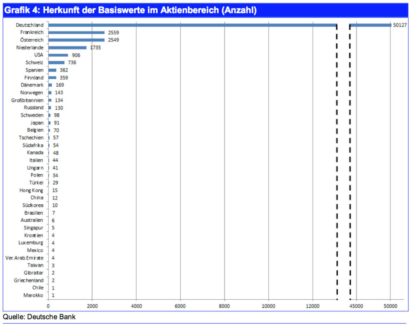Viewport: 412px width, 326px height.
Task: Click the Ver.Arab.Emirate label
Action: 24,258
